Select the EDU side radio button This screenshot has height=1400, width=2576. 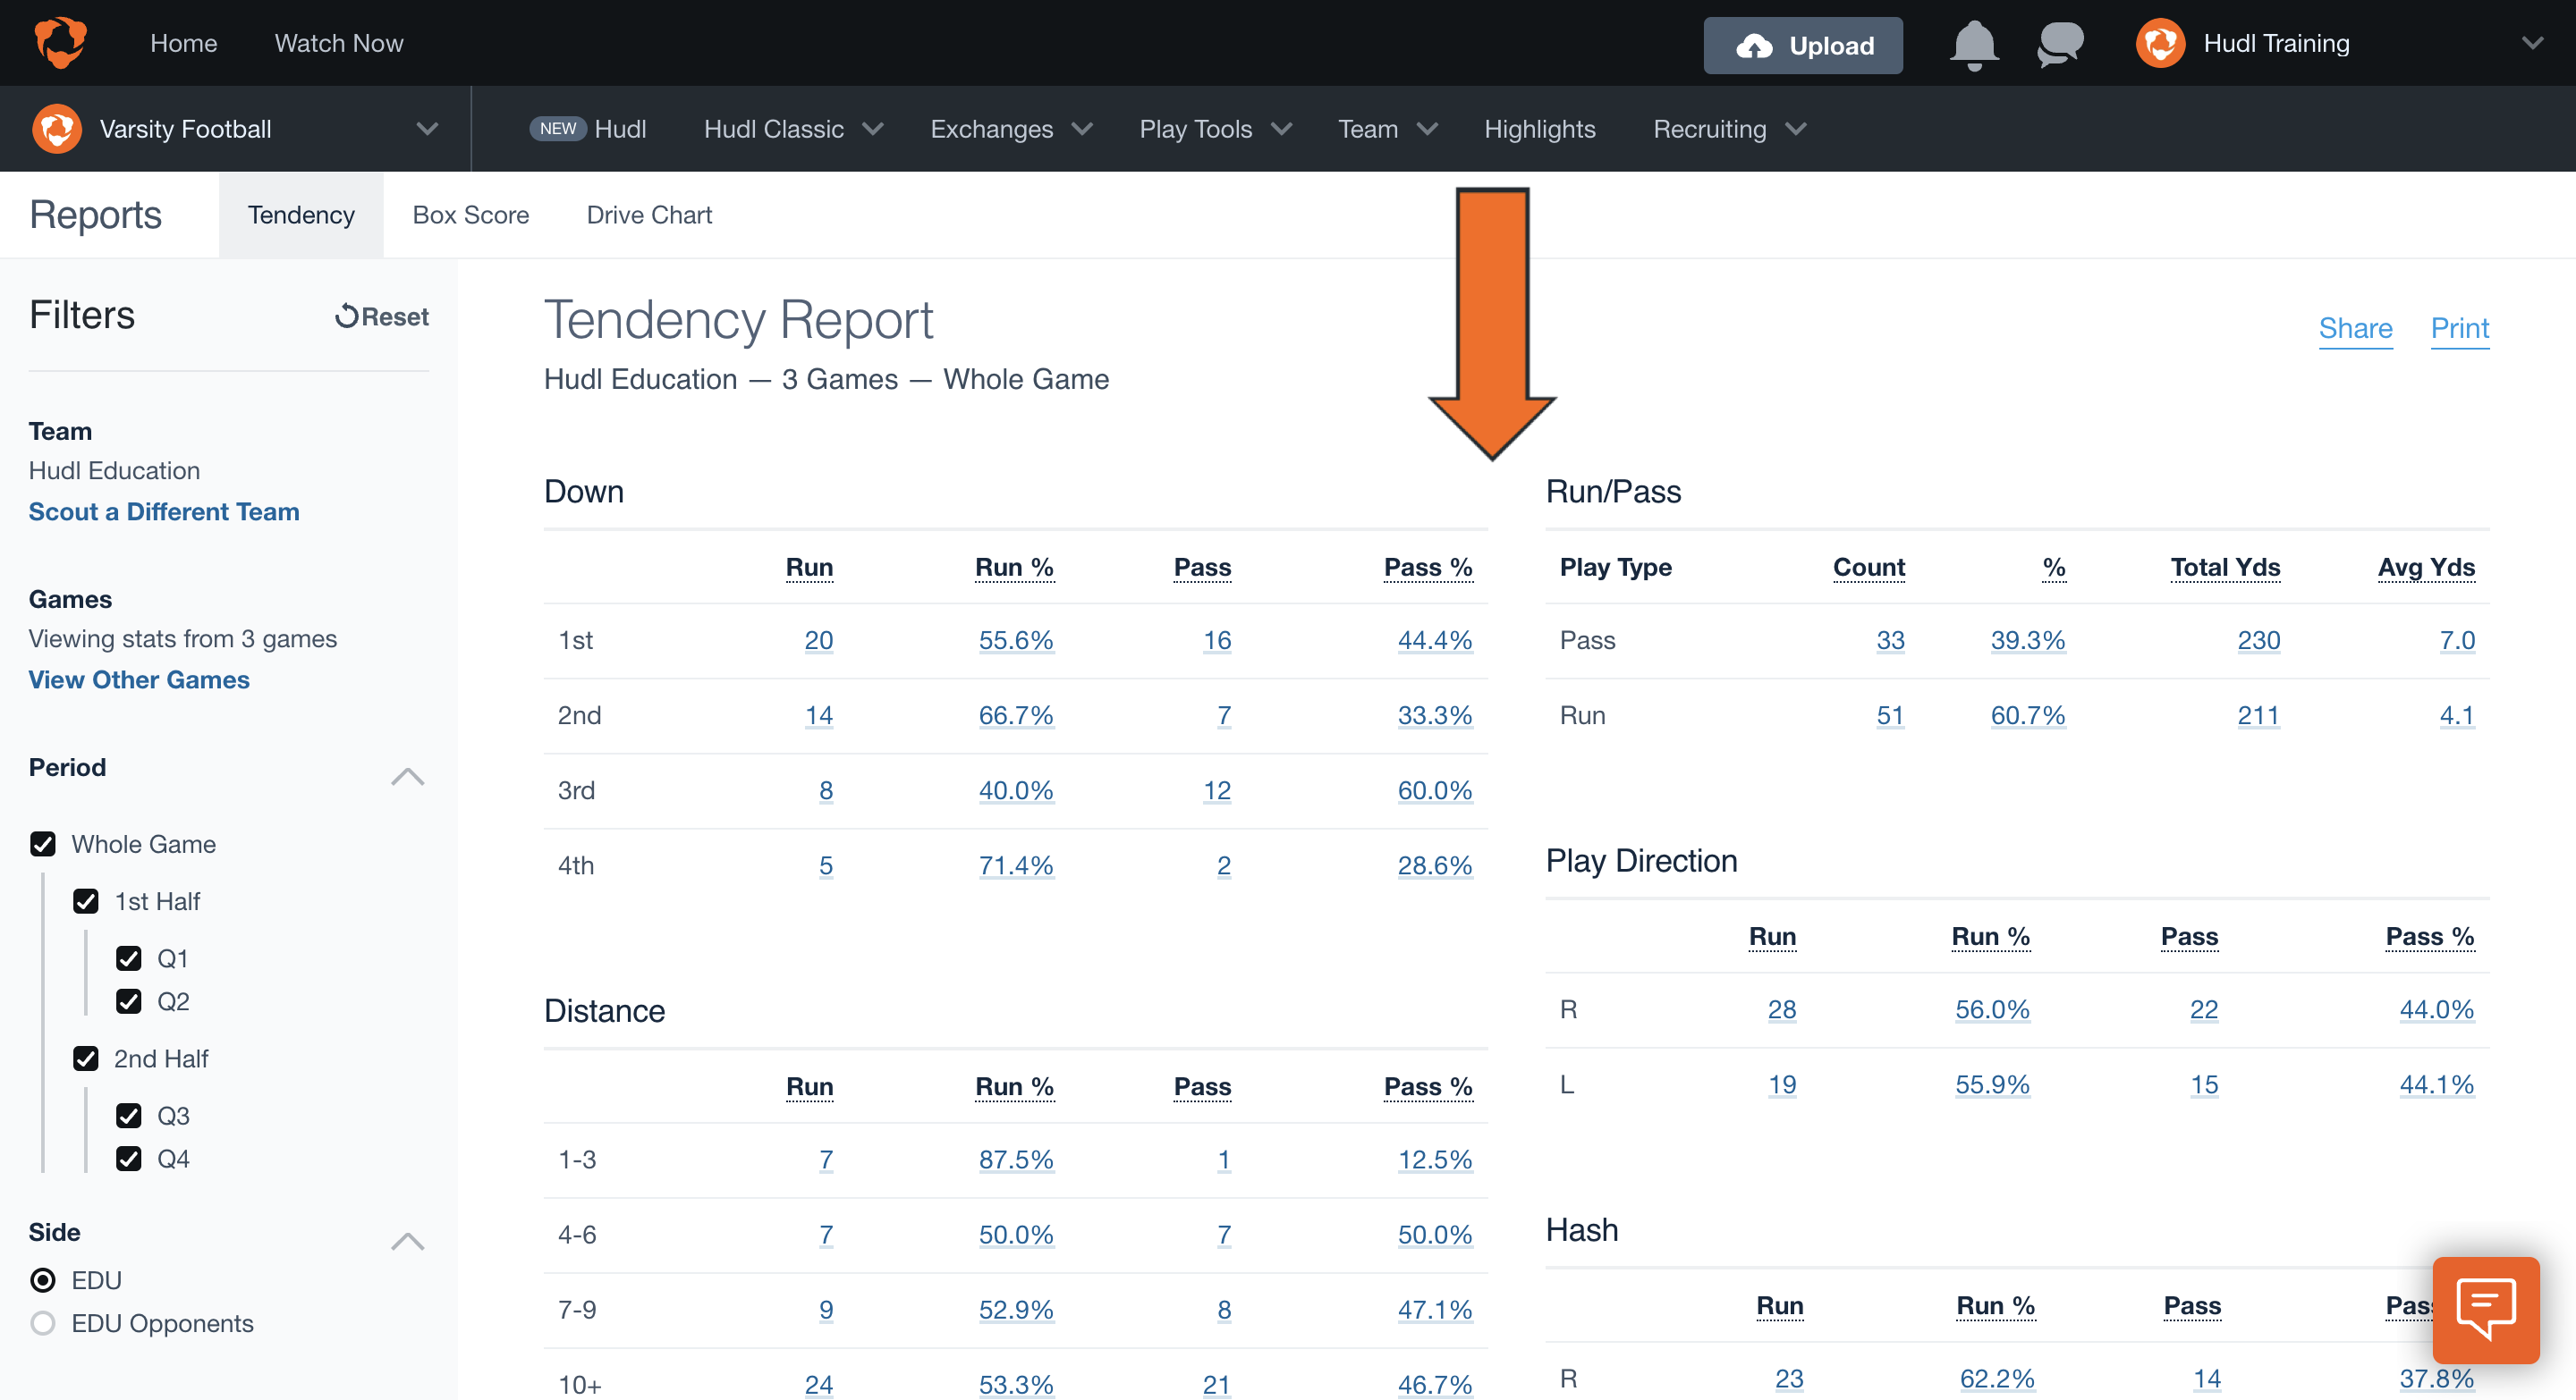click(x=43, y=1280)
